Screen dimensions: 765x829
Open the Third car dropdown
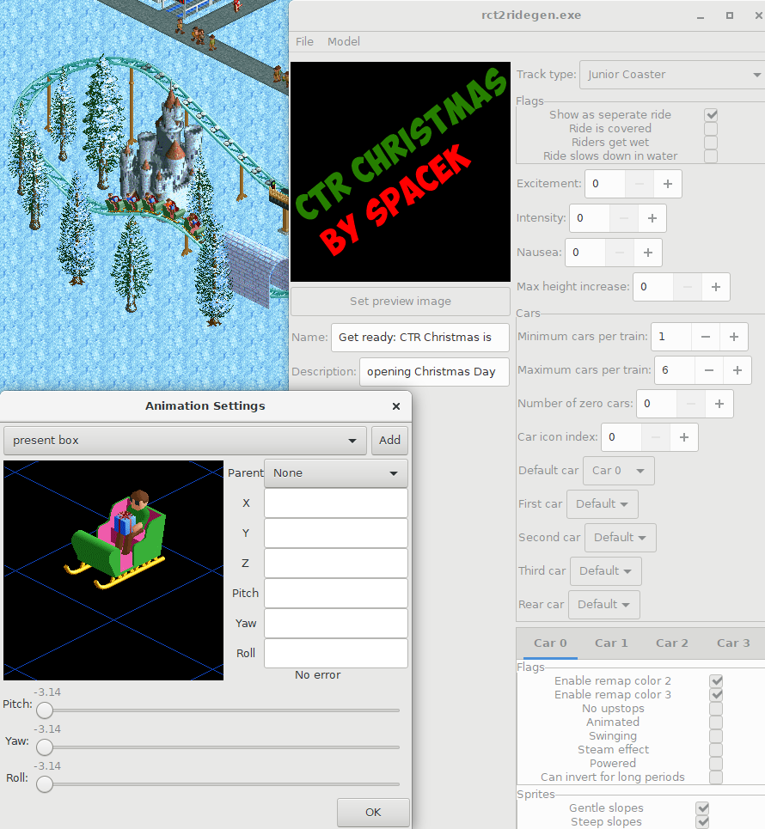pyautogui.click(x=606, y=571)
